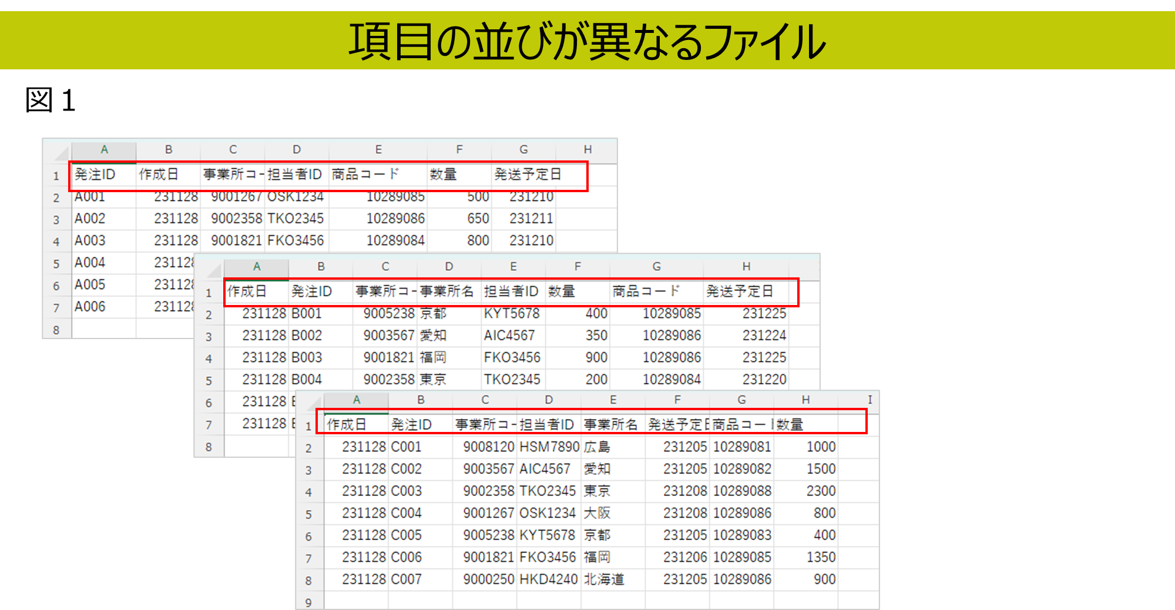Screen dimensions: 1175x610
Task: Click the cell containing 9008120
Action: [x=488, y=447]
